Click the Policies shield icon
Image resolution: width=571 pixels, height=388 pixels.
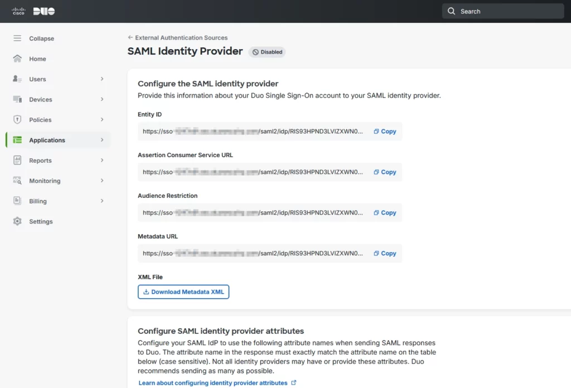click(17, 120)
